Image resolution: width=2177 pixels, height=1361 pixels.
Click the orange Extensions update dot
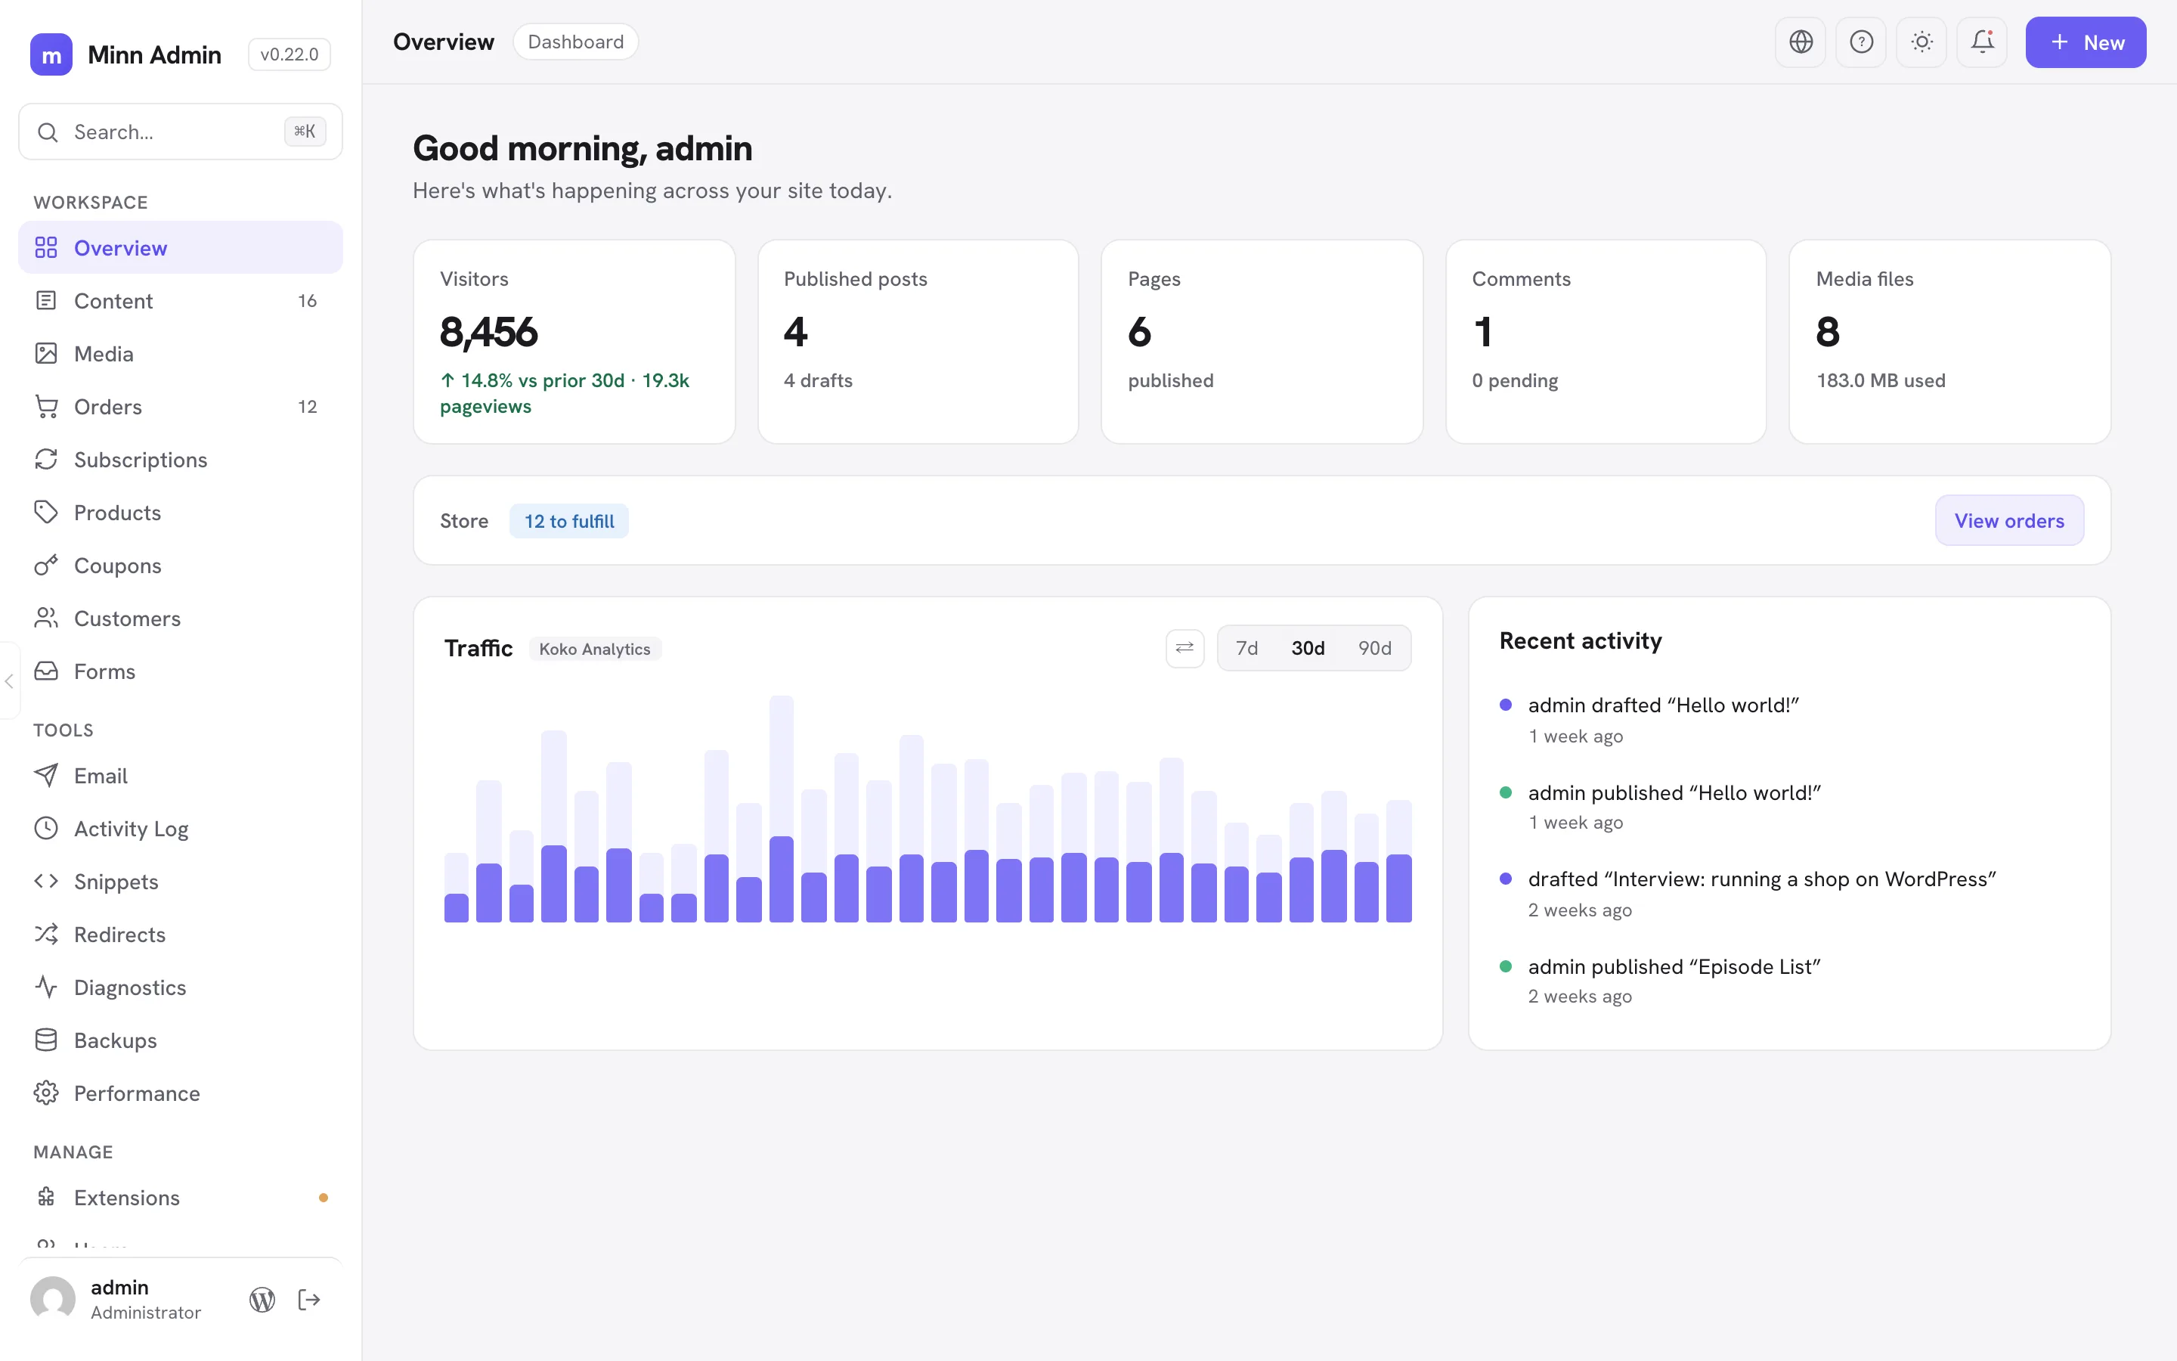[323, 1198]
